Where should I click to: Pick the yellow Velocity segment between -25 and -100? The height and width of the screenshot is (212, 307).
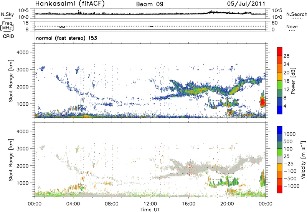(280, 167)
